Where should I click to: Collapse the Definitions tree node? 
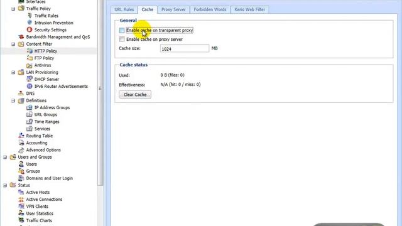point(13,100)
